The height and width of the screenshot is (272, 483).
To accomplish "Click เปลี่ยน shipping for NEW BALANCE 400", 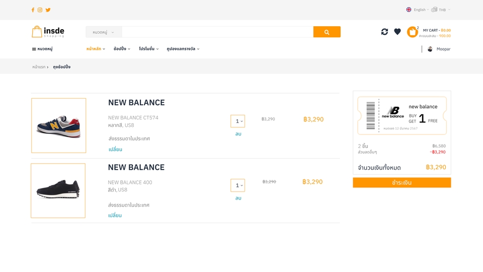I will [x=115, y=215].
